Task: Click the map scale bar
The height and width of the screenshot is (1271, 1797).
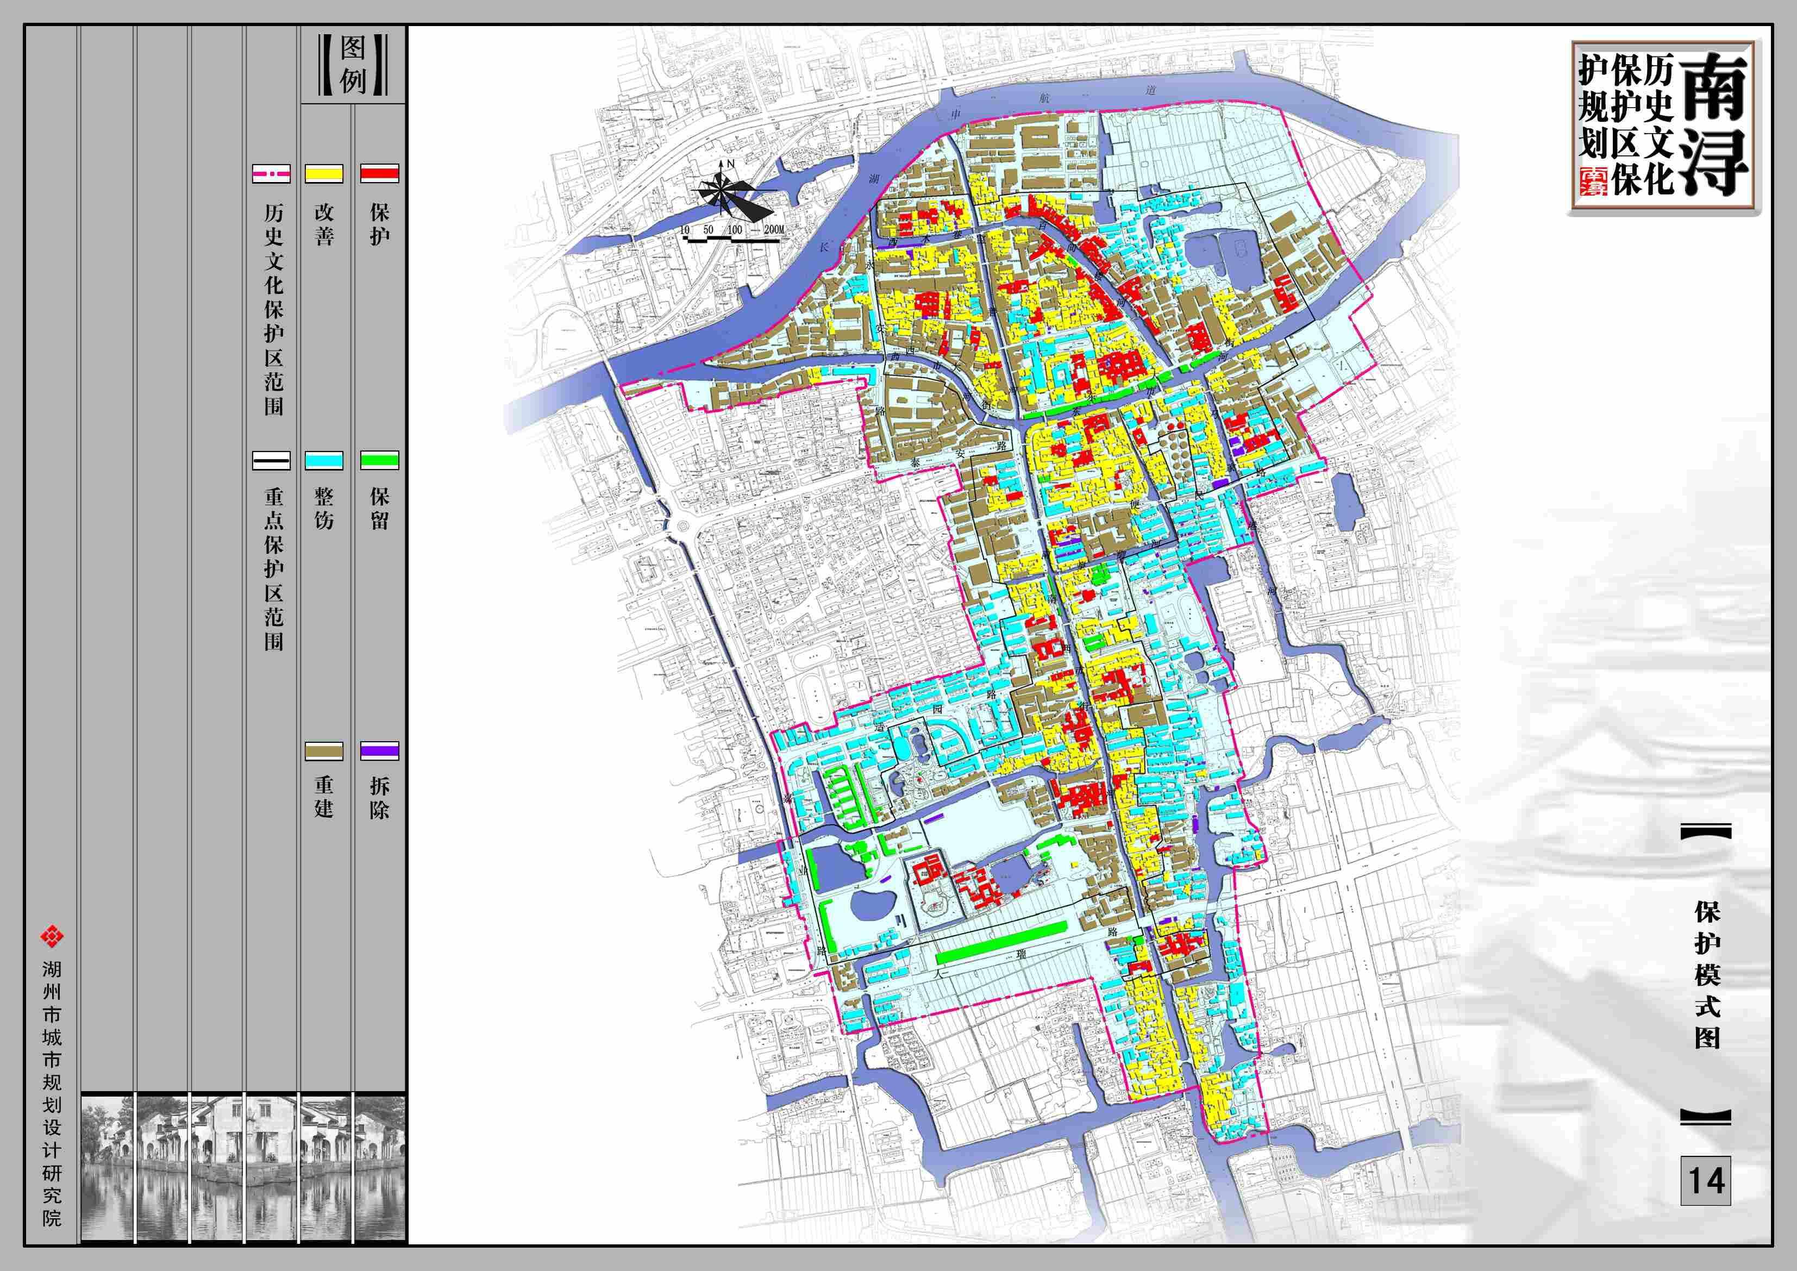Action: pyautogui.click(x=732, y=240)
